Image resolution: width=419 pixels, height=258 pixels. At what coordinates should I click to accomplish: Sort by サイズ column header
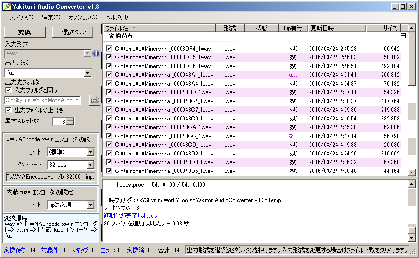383,28
